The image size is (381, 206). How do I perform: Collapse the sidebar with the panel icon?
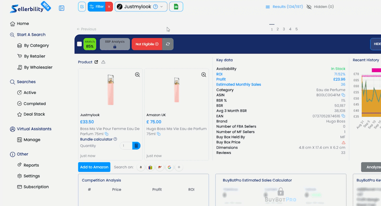pos(62,8)
